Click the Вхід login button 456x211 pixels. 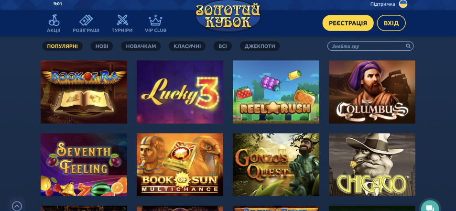click(x=391, y=23)
